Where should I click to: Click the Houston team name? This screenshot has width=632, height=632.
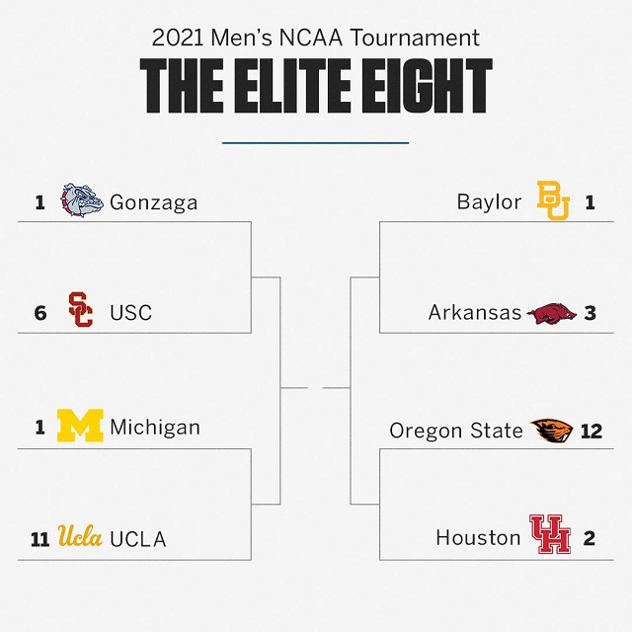[478, 538]
